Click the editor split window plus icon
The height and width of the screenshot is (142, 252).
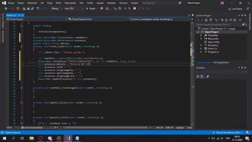pyautogui.click(x=192, y=19)
